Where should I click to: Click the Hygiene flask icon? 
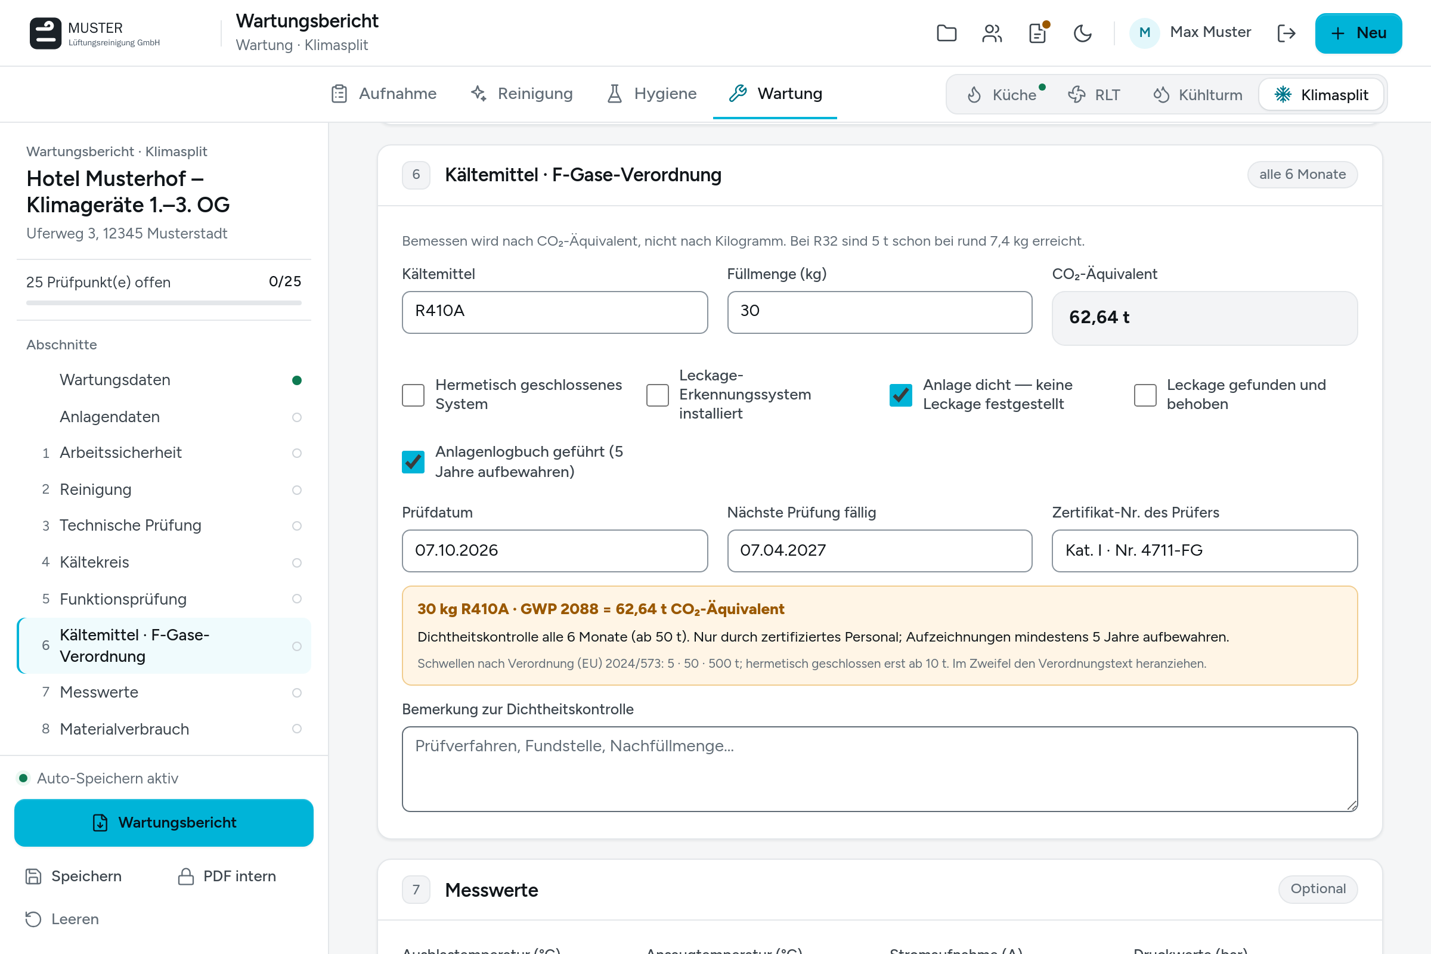pyautogui.click(x=615, y=94)
